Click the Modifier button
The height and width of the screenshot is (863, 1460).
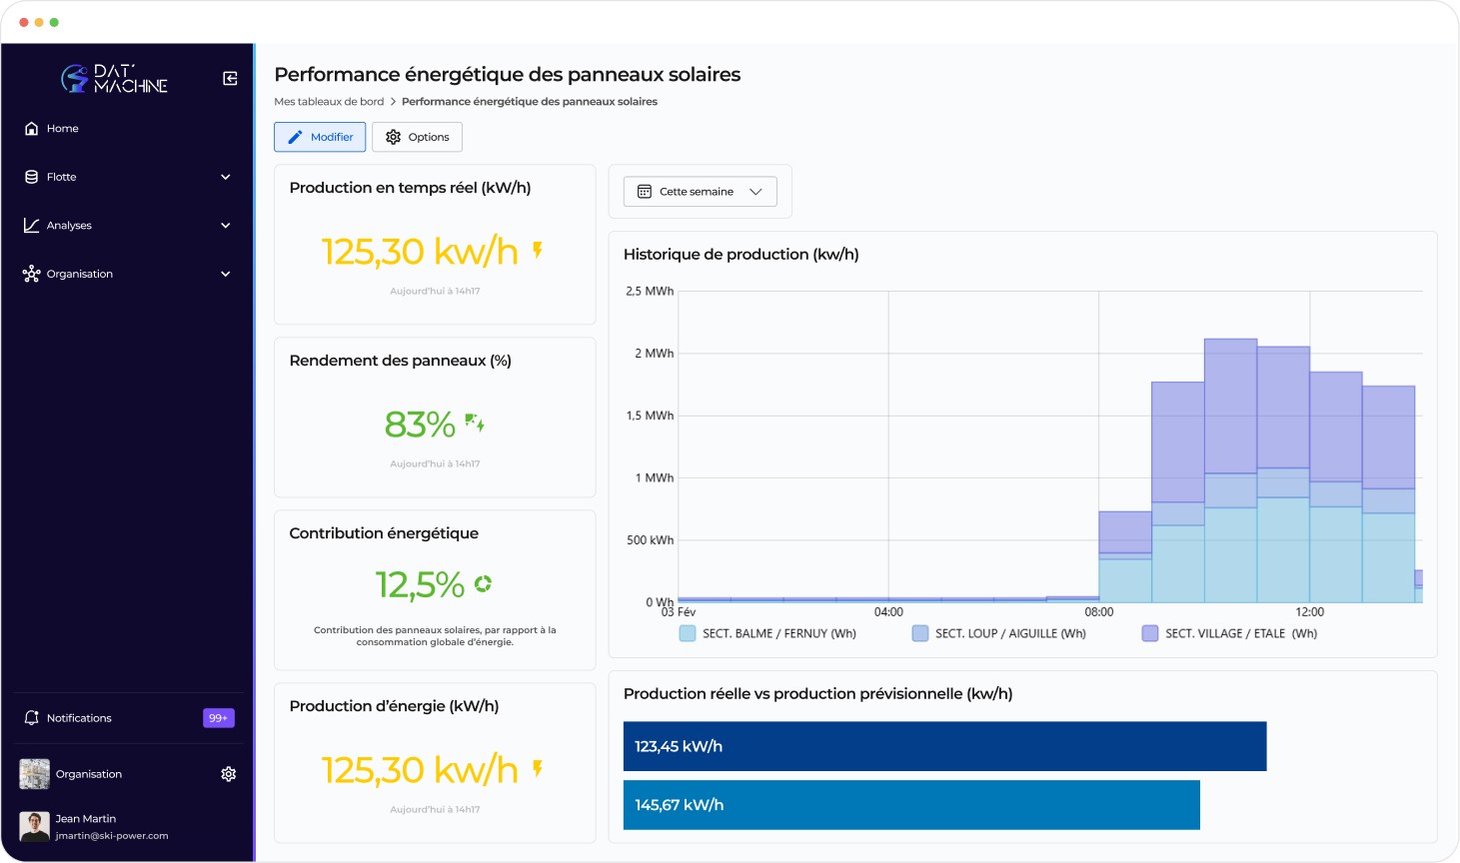[319, 137]
